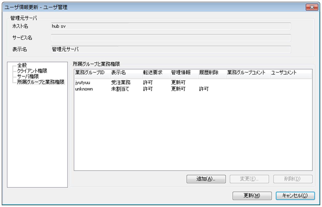Click 許可 under 履歴削除 in unknown row
The height and width of the screenshot is (207, 322).
click(x=203, y=88)
